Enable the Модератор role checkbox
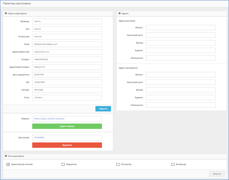Viewport: 229px width, 180px height. point(63,164)
